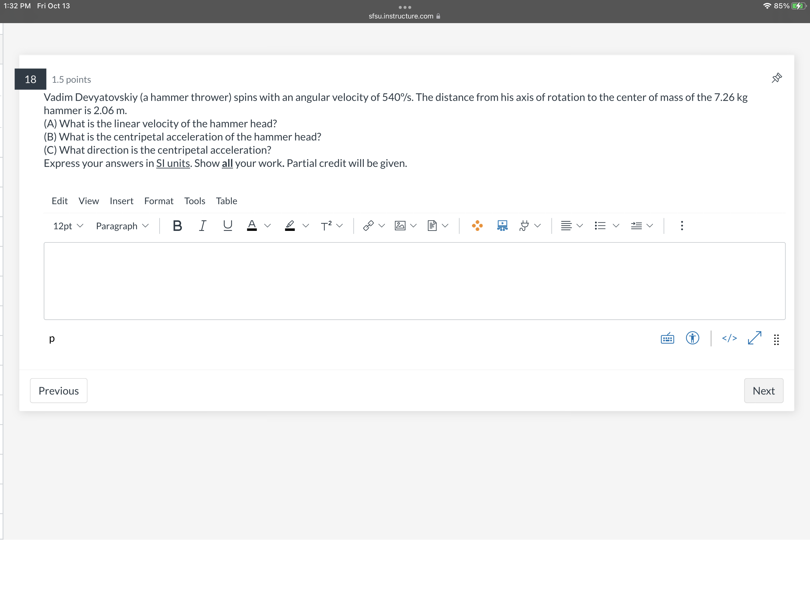Open the Format menu
This screenshot has width=810, height=607.
point(159,201)
